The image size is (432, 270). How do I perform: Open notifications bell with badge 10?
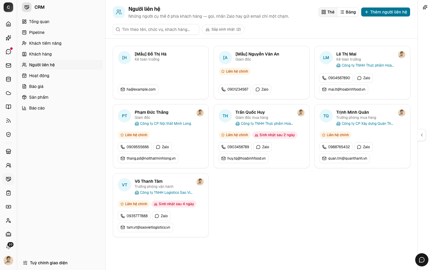(x=8, y=247)
